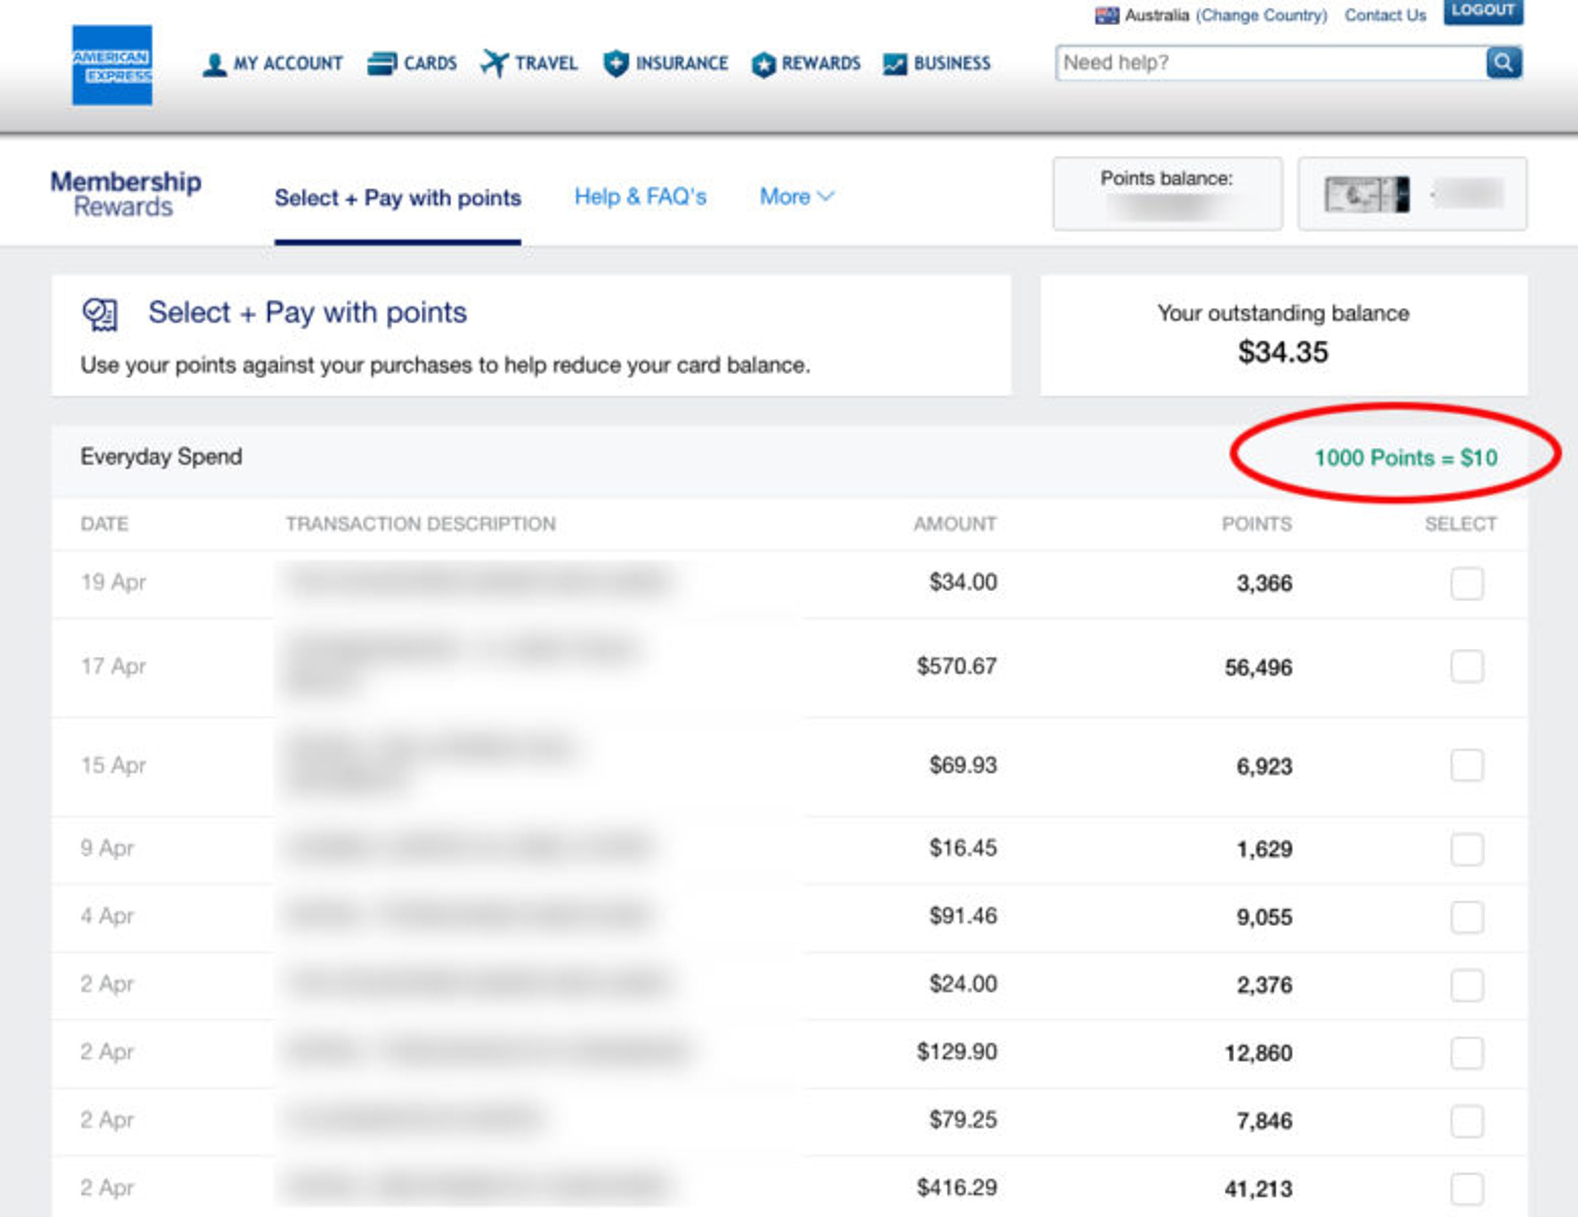This screenshot has width=1578, height=1217.
Task: Open the Help & FAQ's tab
Action: click(x=640, y=196)
